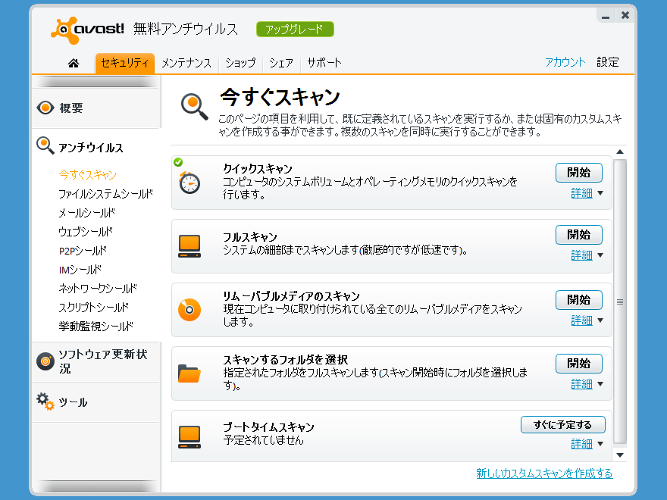Viewport: 667px width, 500px height.
Task: Open 詳細 link for スキャンするフォルダを選択
Action: [581, 384]
